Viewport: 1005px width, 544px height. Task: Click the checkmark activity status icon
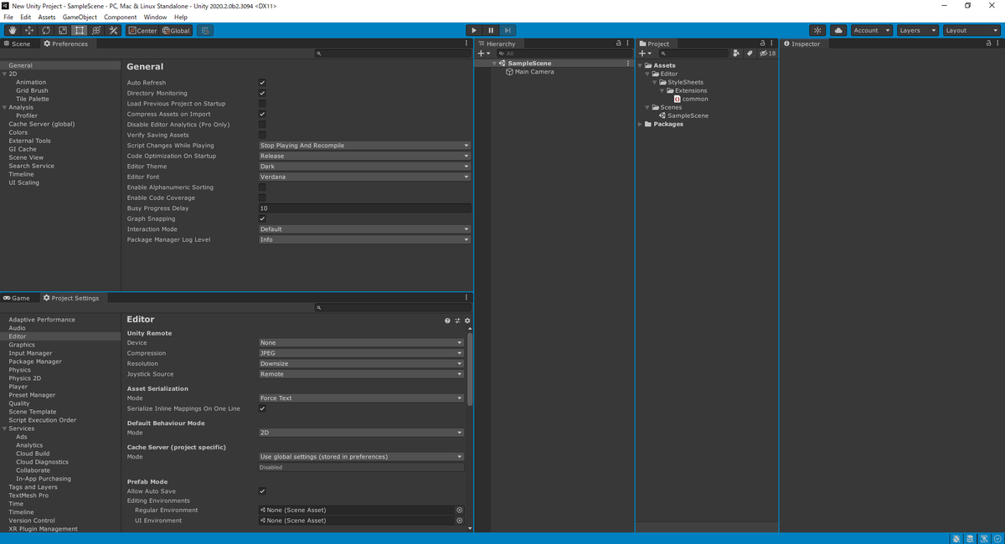[x=996, y=538]
